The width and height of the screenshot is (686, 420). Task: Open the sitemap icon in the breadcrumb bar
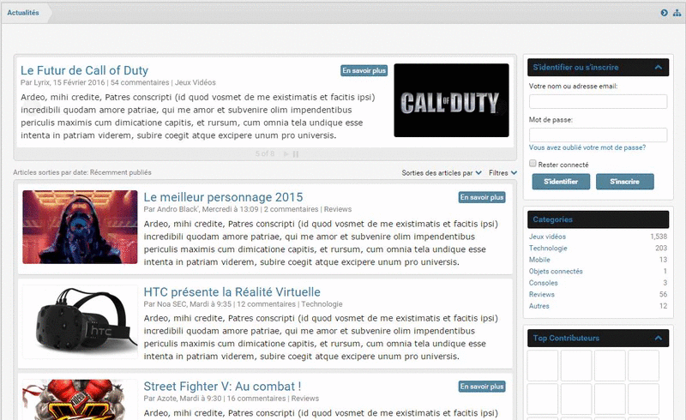click(677, 13)
